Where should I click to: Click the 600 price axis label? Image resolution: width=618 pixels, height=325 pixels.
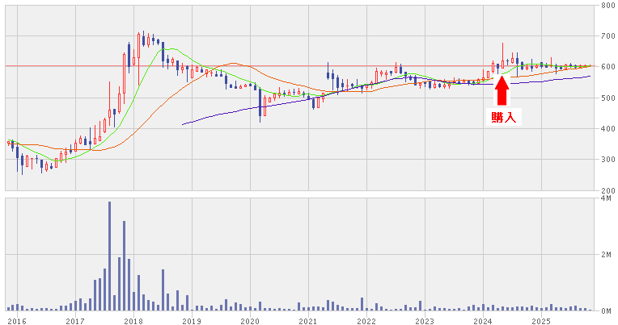[608, 68]
